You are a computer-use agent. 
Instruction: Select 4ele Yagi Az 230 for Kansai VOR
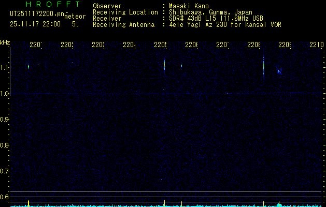(225, 25)
